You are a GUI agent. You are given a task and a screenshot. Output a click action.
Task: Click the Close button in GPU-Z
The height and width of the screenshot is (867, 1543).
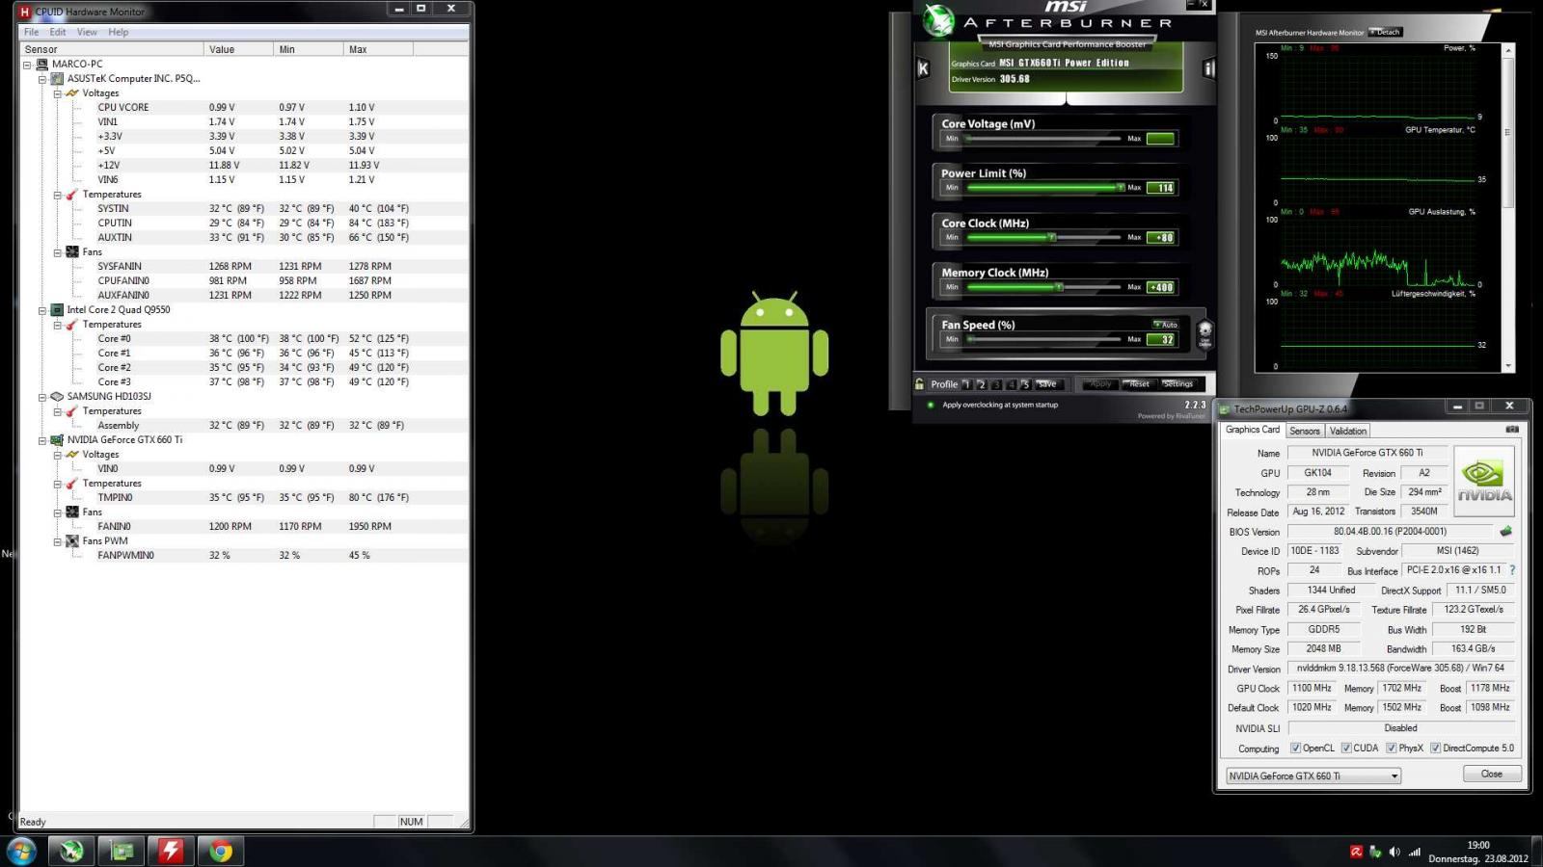[1492, 775]
